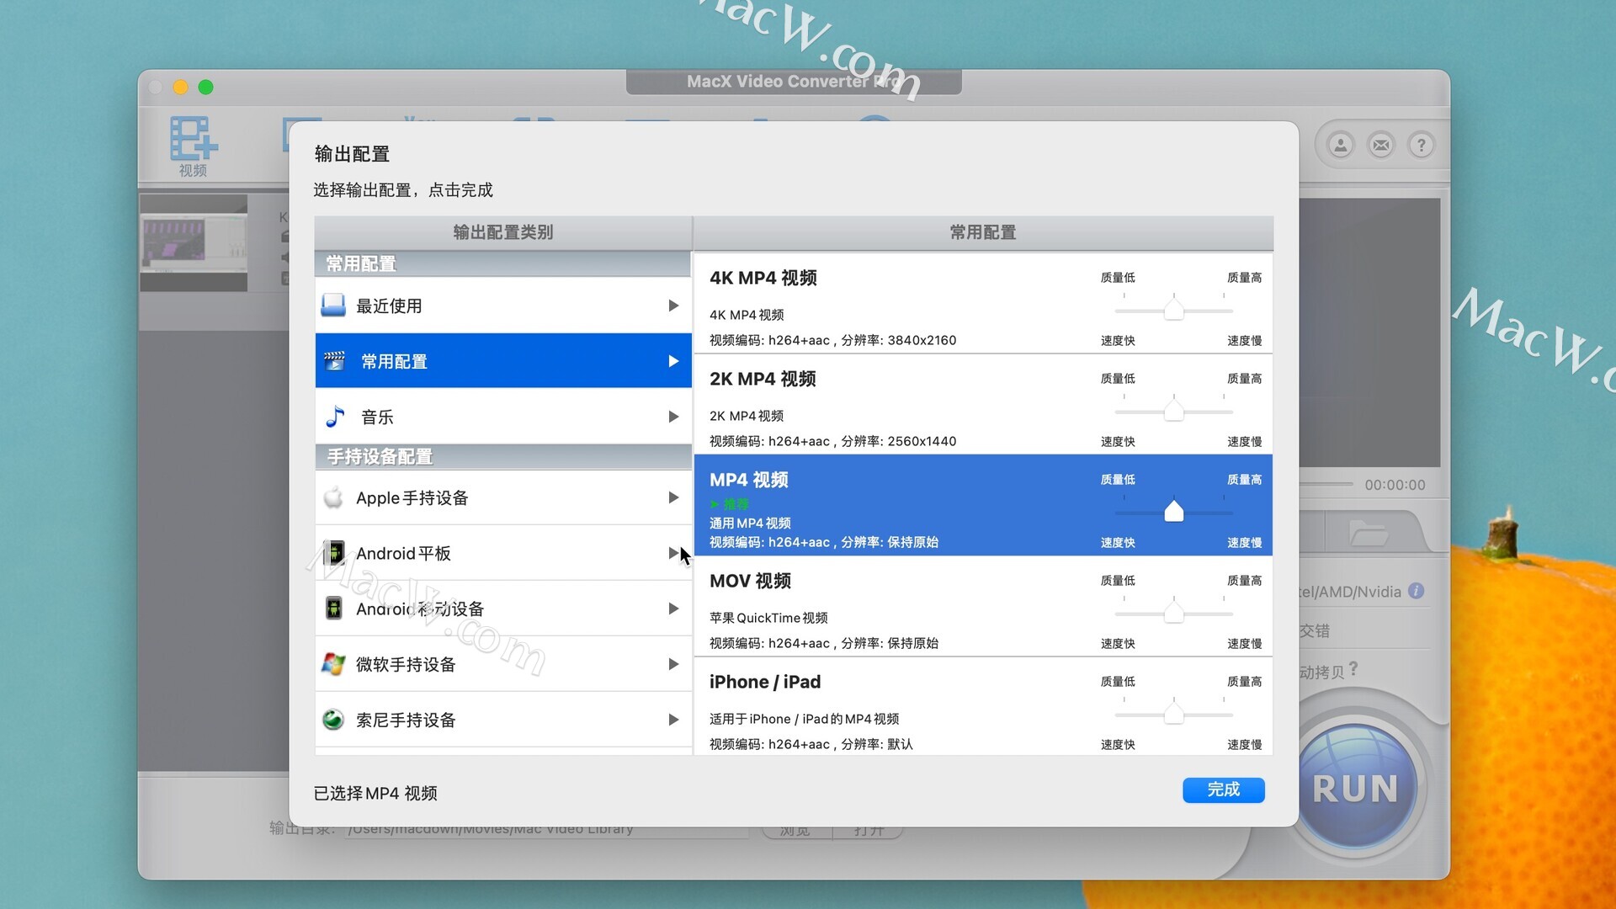This screenshot has height=909, width=1616.
Task: Click the Recently Used drive icon
Action: [x=333, y=306]
